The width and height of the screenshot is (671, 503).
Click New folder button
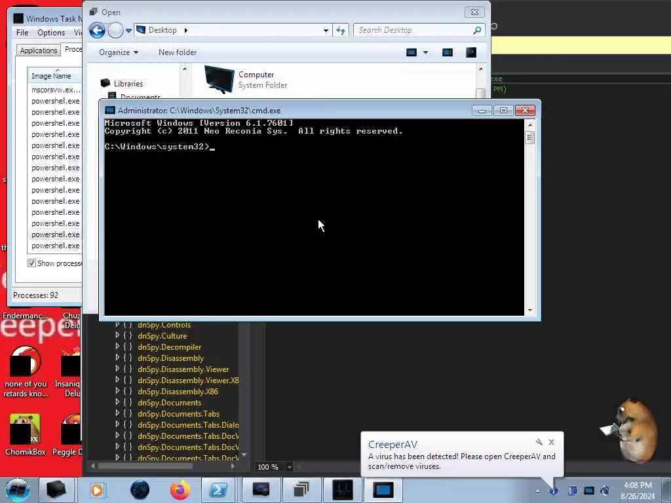click(178, 52)
